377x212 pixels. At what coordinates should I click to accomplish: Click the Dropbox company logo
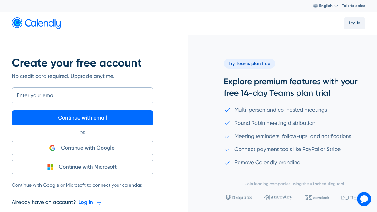(238, 198)
